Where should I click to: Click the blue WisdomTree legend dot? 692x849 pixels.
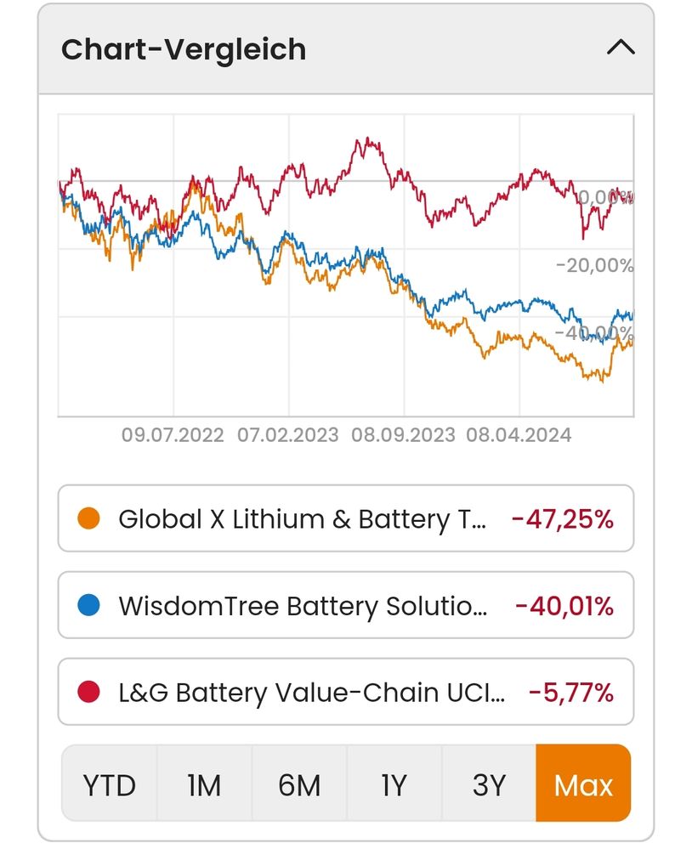tap(88, 606)
